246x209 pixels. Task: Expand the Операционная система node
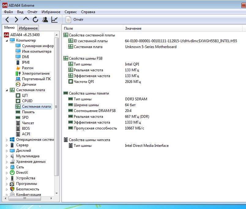click(x=7, y=140)
